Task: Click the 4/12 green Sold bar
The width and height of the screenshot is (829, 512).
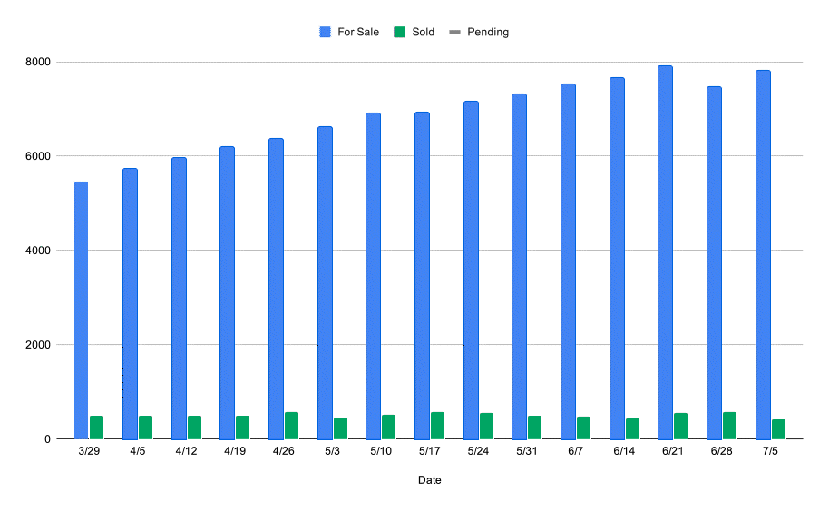Action: [x=195, y=428]
